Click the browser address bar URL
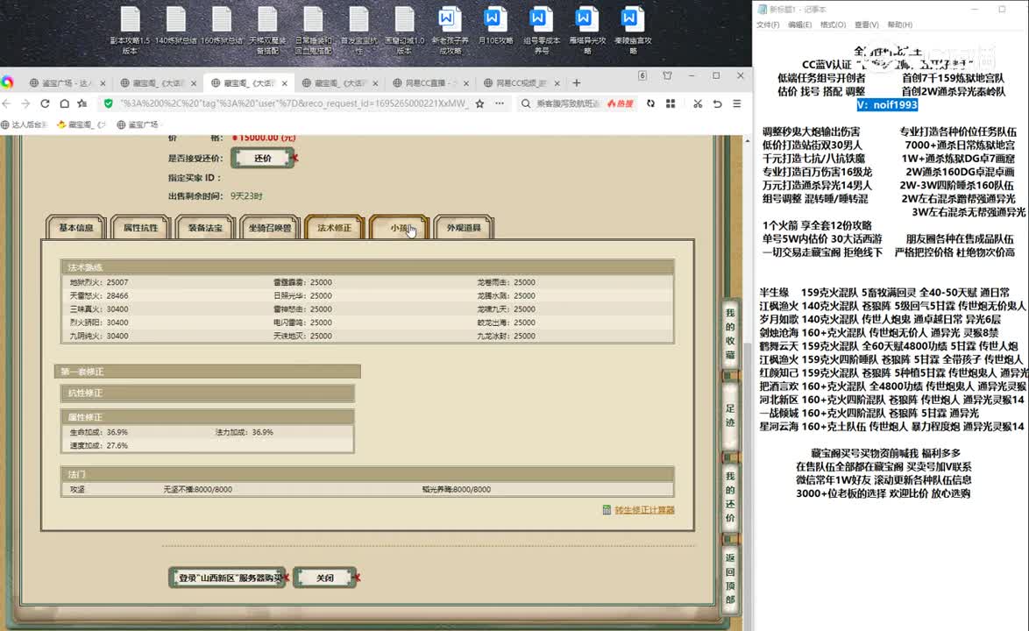 point(294,103)
